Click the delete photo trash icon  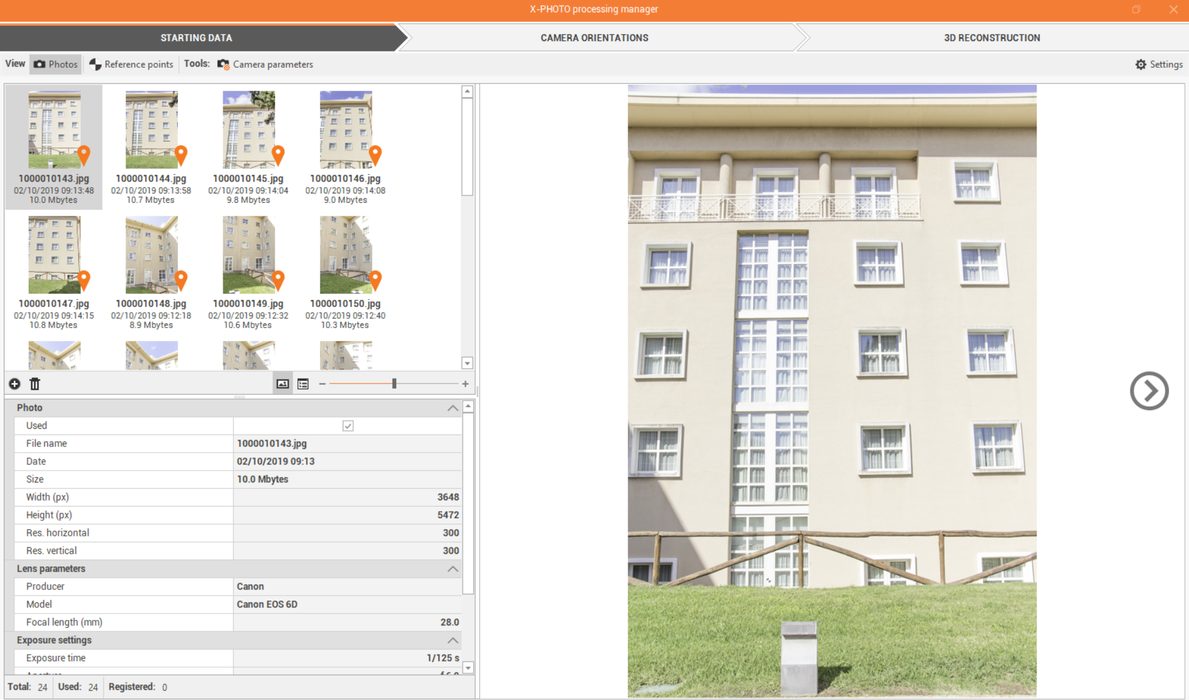pyautogui.click(x=35, y=384)
